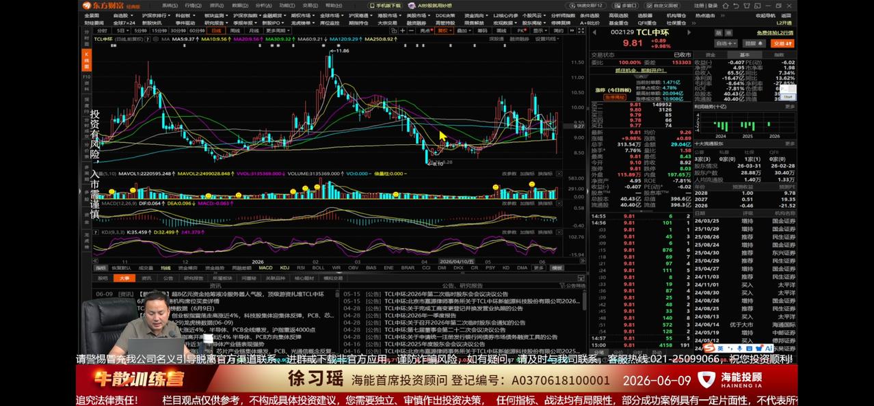
Task: Click the 手机版下载 button
Action: click(384, 5)
